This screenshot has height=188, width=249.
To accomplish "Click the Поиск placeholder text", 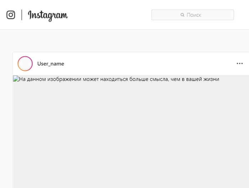I will 194,15.
